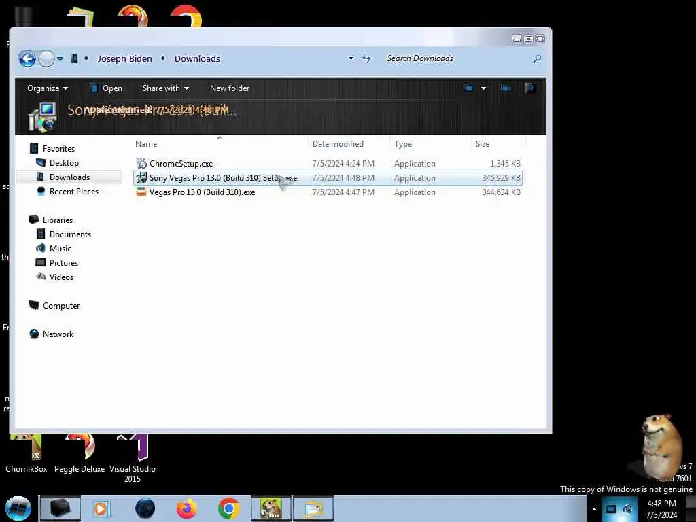Click the Vegas Pro 13.0 (Build 310).exe name
The height and width of the screenshot is (522, 696).
[202, 192]
